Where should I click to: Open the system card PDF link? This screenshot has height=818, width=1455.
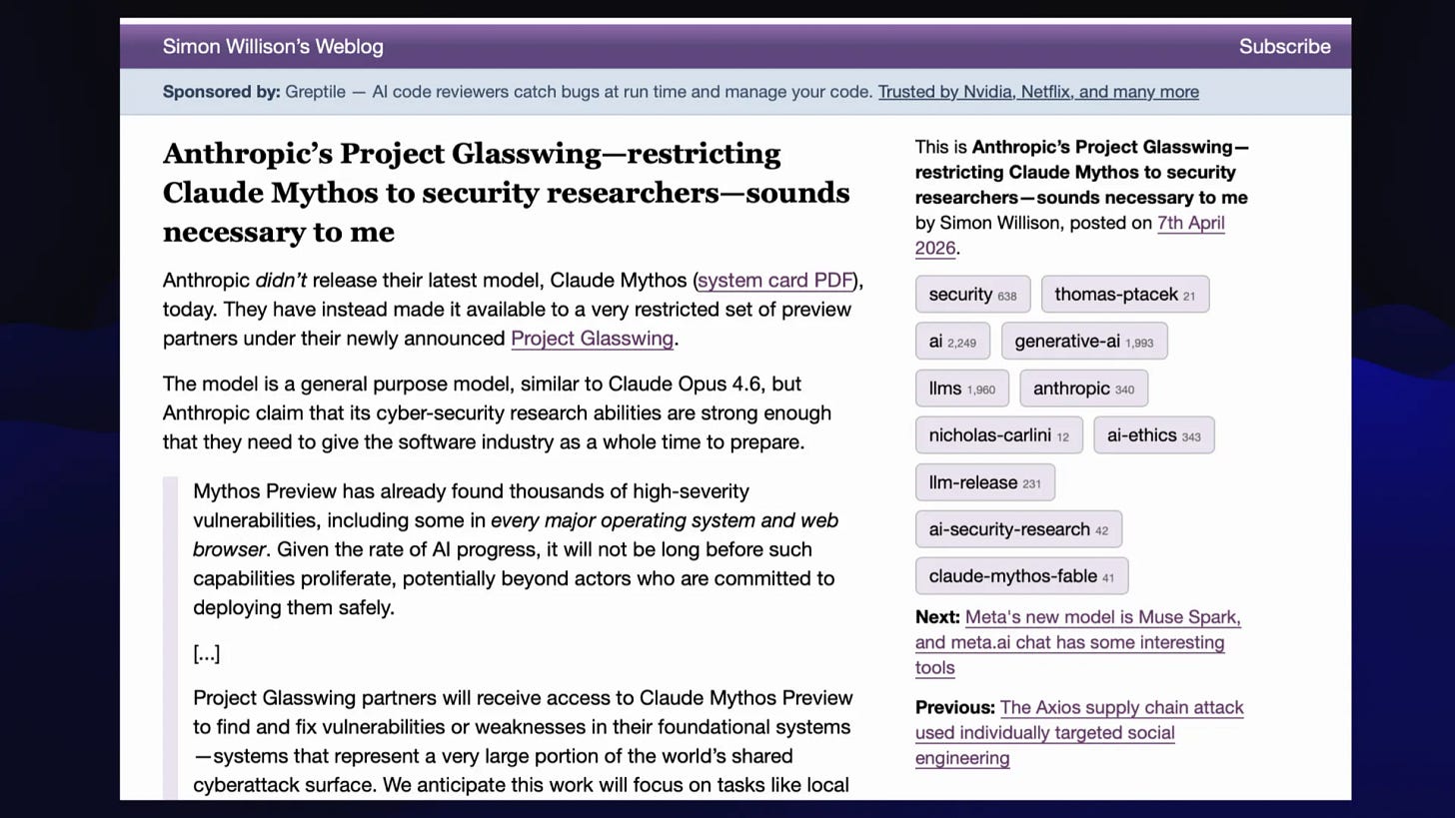775,281
